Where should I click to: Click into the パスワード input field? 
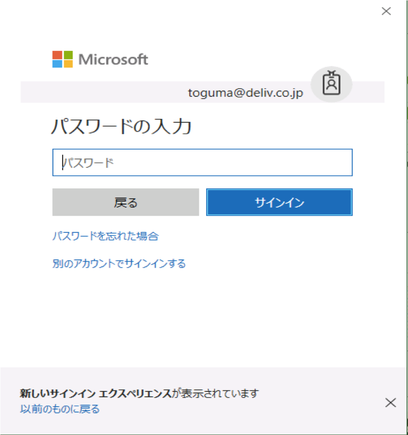(202, 162)
